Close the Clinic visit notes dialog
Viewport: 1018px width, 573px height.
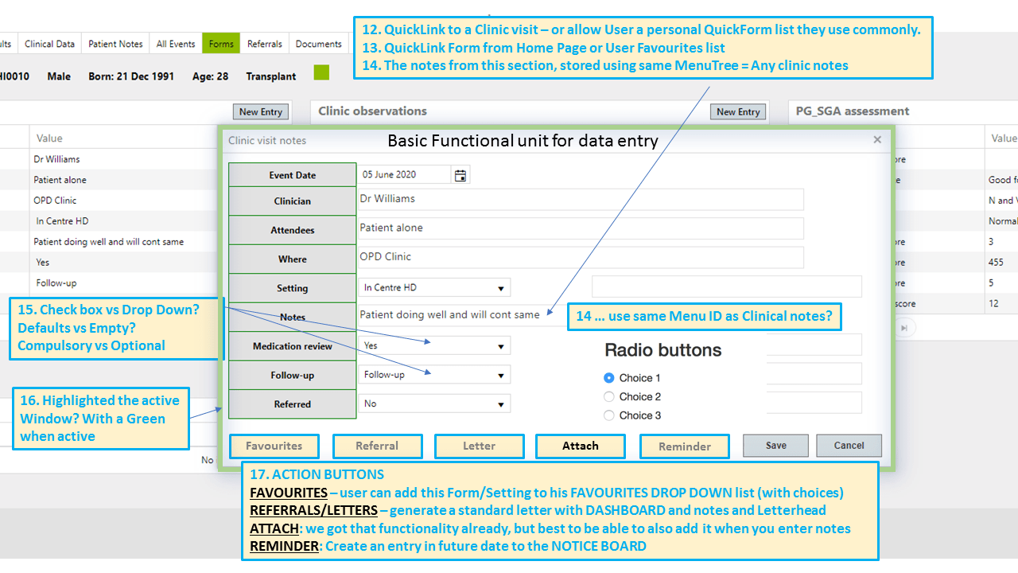click(877, 140)
